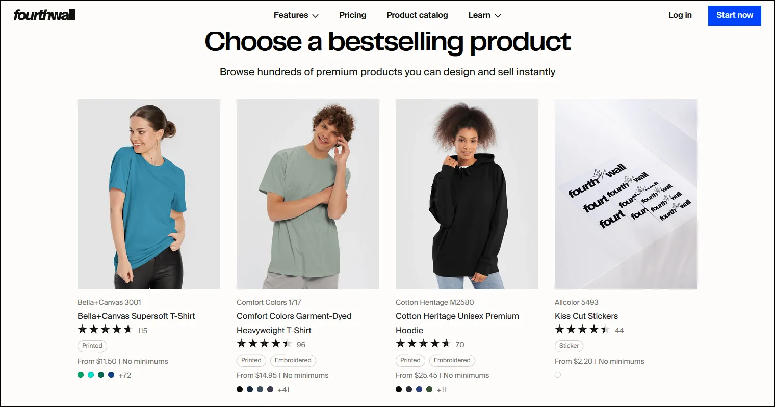Image resolution: width=775 pixels, height=407 pixels.
Task: Open the Learn dropdown menu
Action: pos(484,15)
